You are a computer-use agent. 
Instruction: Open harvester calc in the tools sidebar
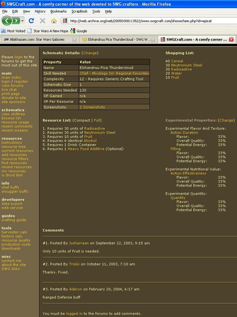point(14,232)
